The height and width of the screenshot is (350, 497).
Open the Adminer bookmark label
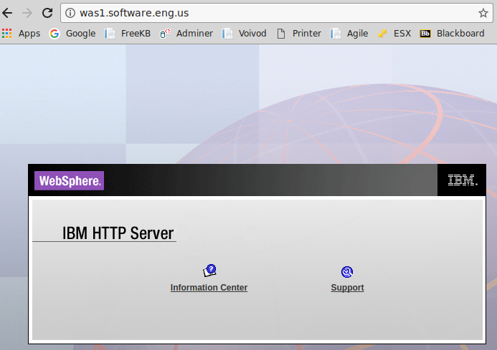pos(194,33)
